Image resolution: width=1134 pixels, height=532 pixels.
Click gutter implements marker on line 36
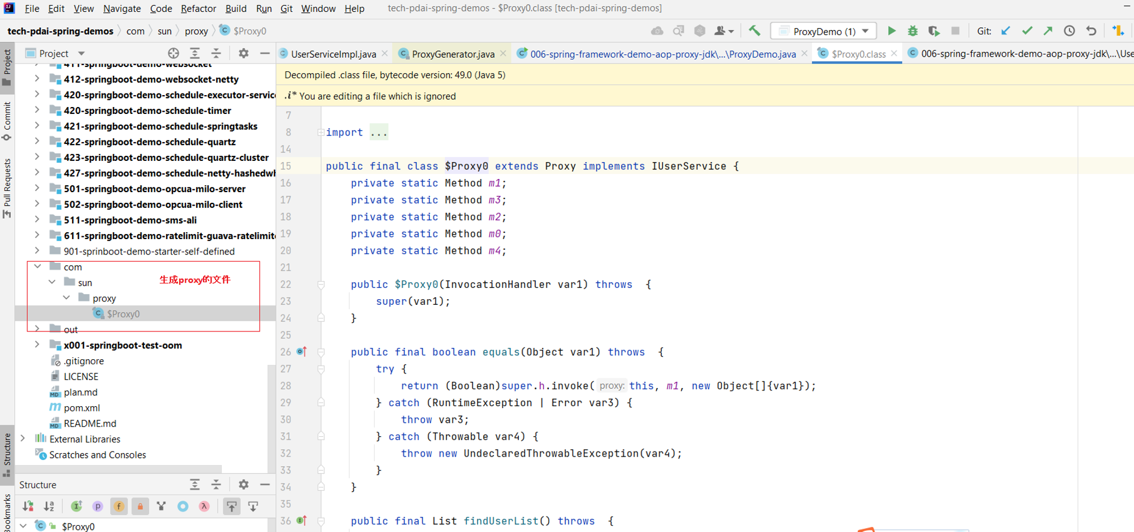302,521
